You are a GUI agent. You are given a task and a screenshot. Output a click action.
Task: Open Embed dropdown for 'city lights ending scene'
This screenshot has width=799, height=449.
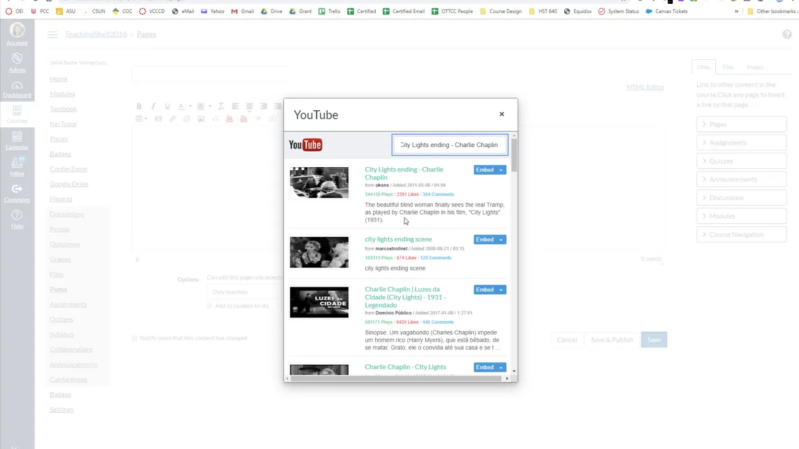coord(501,239)
